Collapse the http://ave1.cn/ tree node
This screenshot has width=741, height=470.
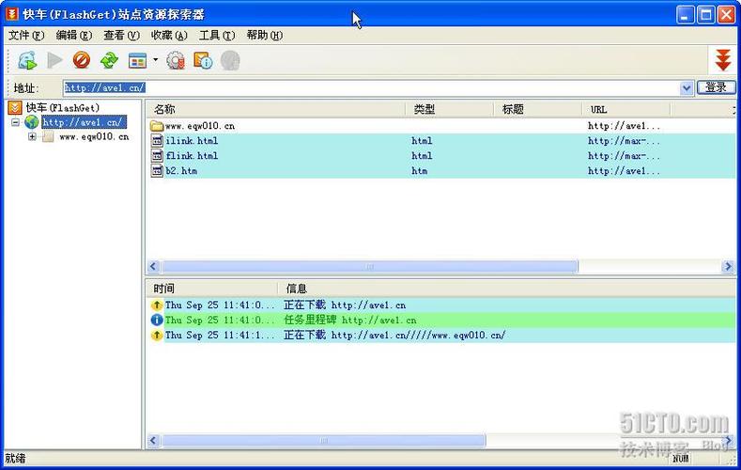point(16,122)
